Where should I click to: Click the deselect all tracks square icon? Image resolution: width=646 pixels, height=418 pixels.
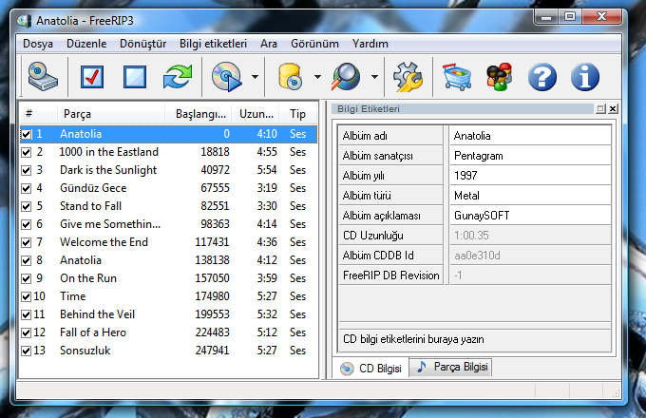134,77
